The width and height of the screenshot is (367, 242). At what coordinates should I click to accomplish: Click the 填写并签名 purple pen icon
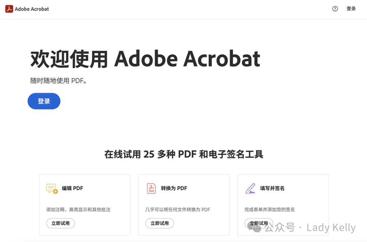coord(250,188)
